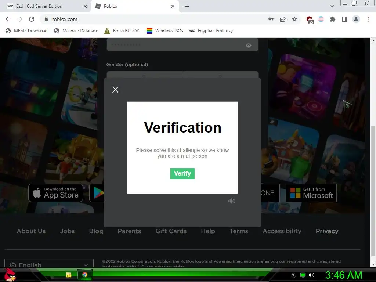Screen dimensions: 376x282
Task: Open the Blog footer link
Action: [x=96, y=231]
